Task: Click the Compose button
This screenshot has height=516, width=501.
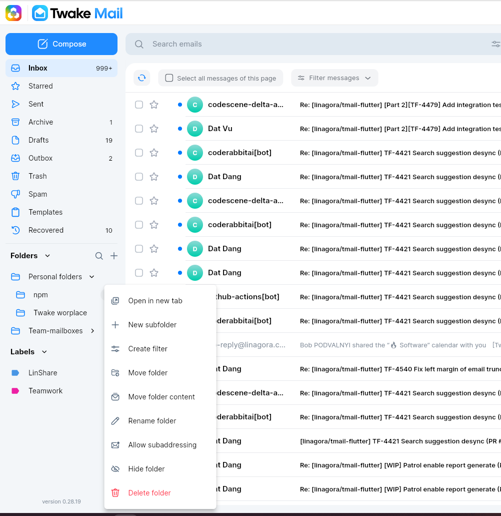Action: click(x=61, y=44)
